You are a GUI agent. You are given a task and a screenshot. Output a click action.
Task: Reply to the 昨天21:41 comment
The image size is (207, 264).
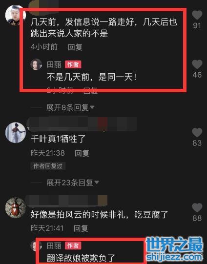[x=81, y=228]
